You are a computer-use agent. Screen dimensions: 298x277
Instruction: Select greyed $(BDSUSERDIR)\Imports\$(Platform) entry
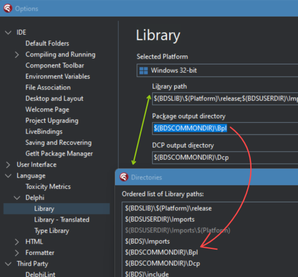pos(178,231)
